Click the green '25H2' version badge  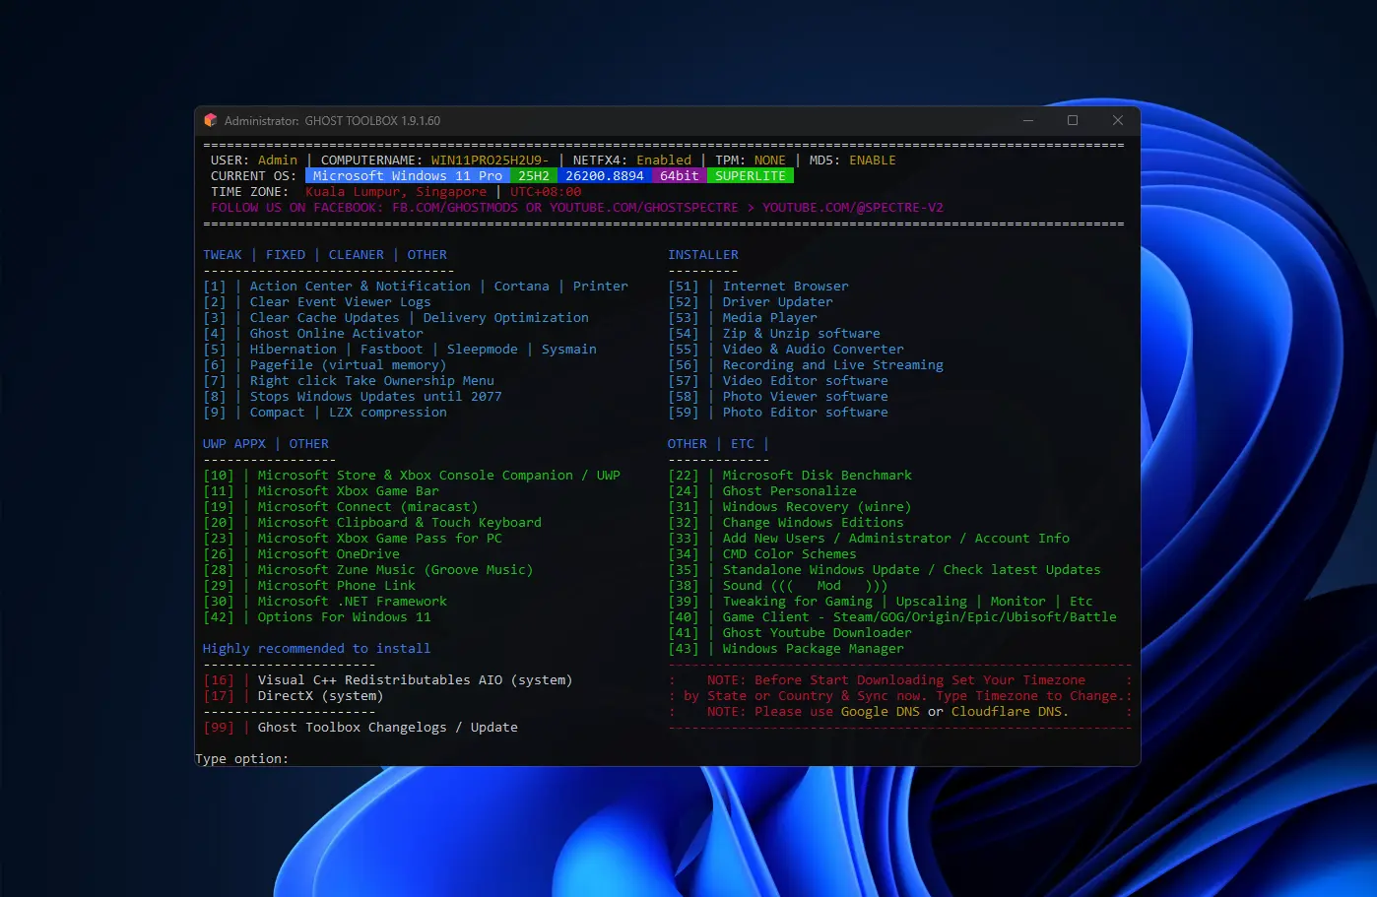pos(534,176)
